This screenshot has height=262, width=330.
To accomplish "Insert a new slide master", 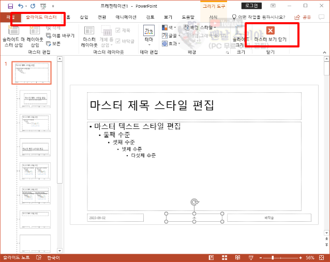I will coord(13,36).
